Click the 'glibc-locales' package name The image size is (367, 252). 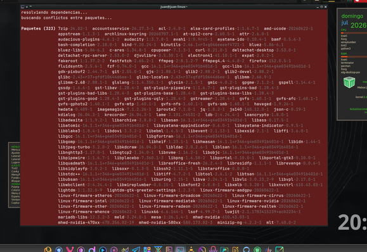(x=152, y=77)
